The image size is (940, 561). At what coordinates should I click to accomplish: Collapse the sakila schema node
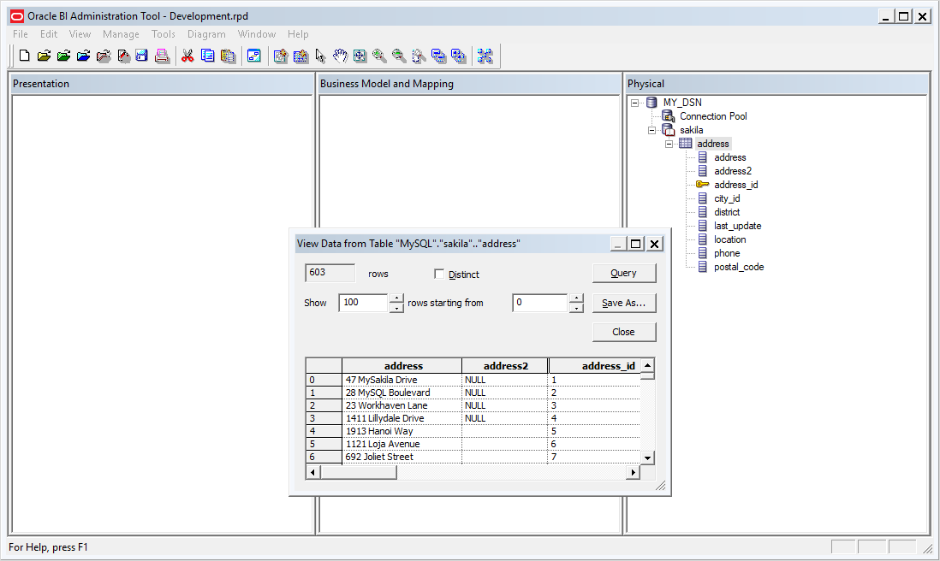tap(651, 130)
